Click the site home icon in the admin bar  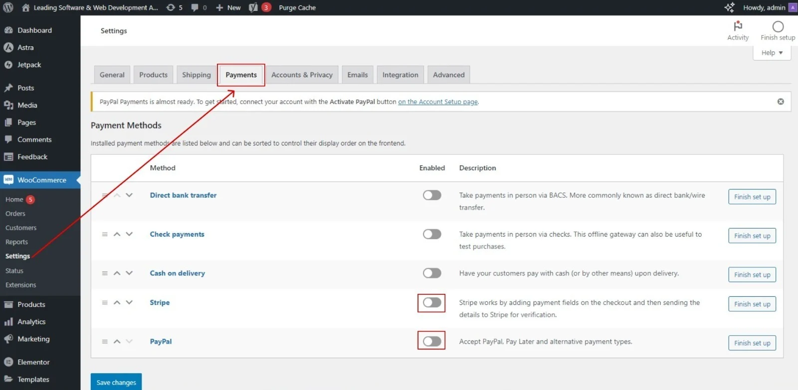[x=26, y=7]
